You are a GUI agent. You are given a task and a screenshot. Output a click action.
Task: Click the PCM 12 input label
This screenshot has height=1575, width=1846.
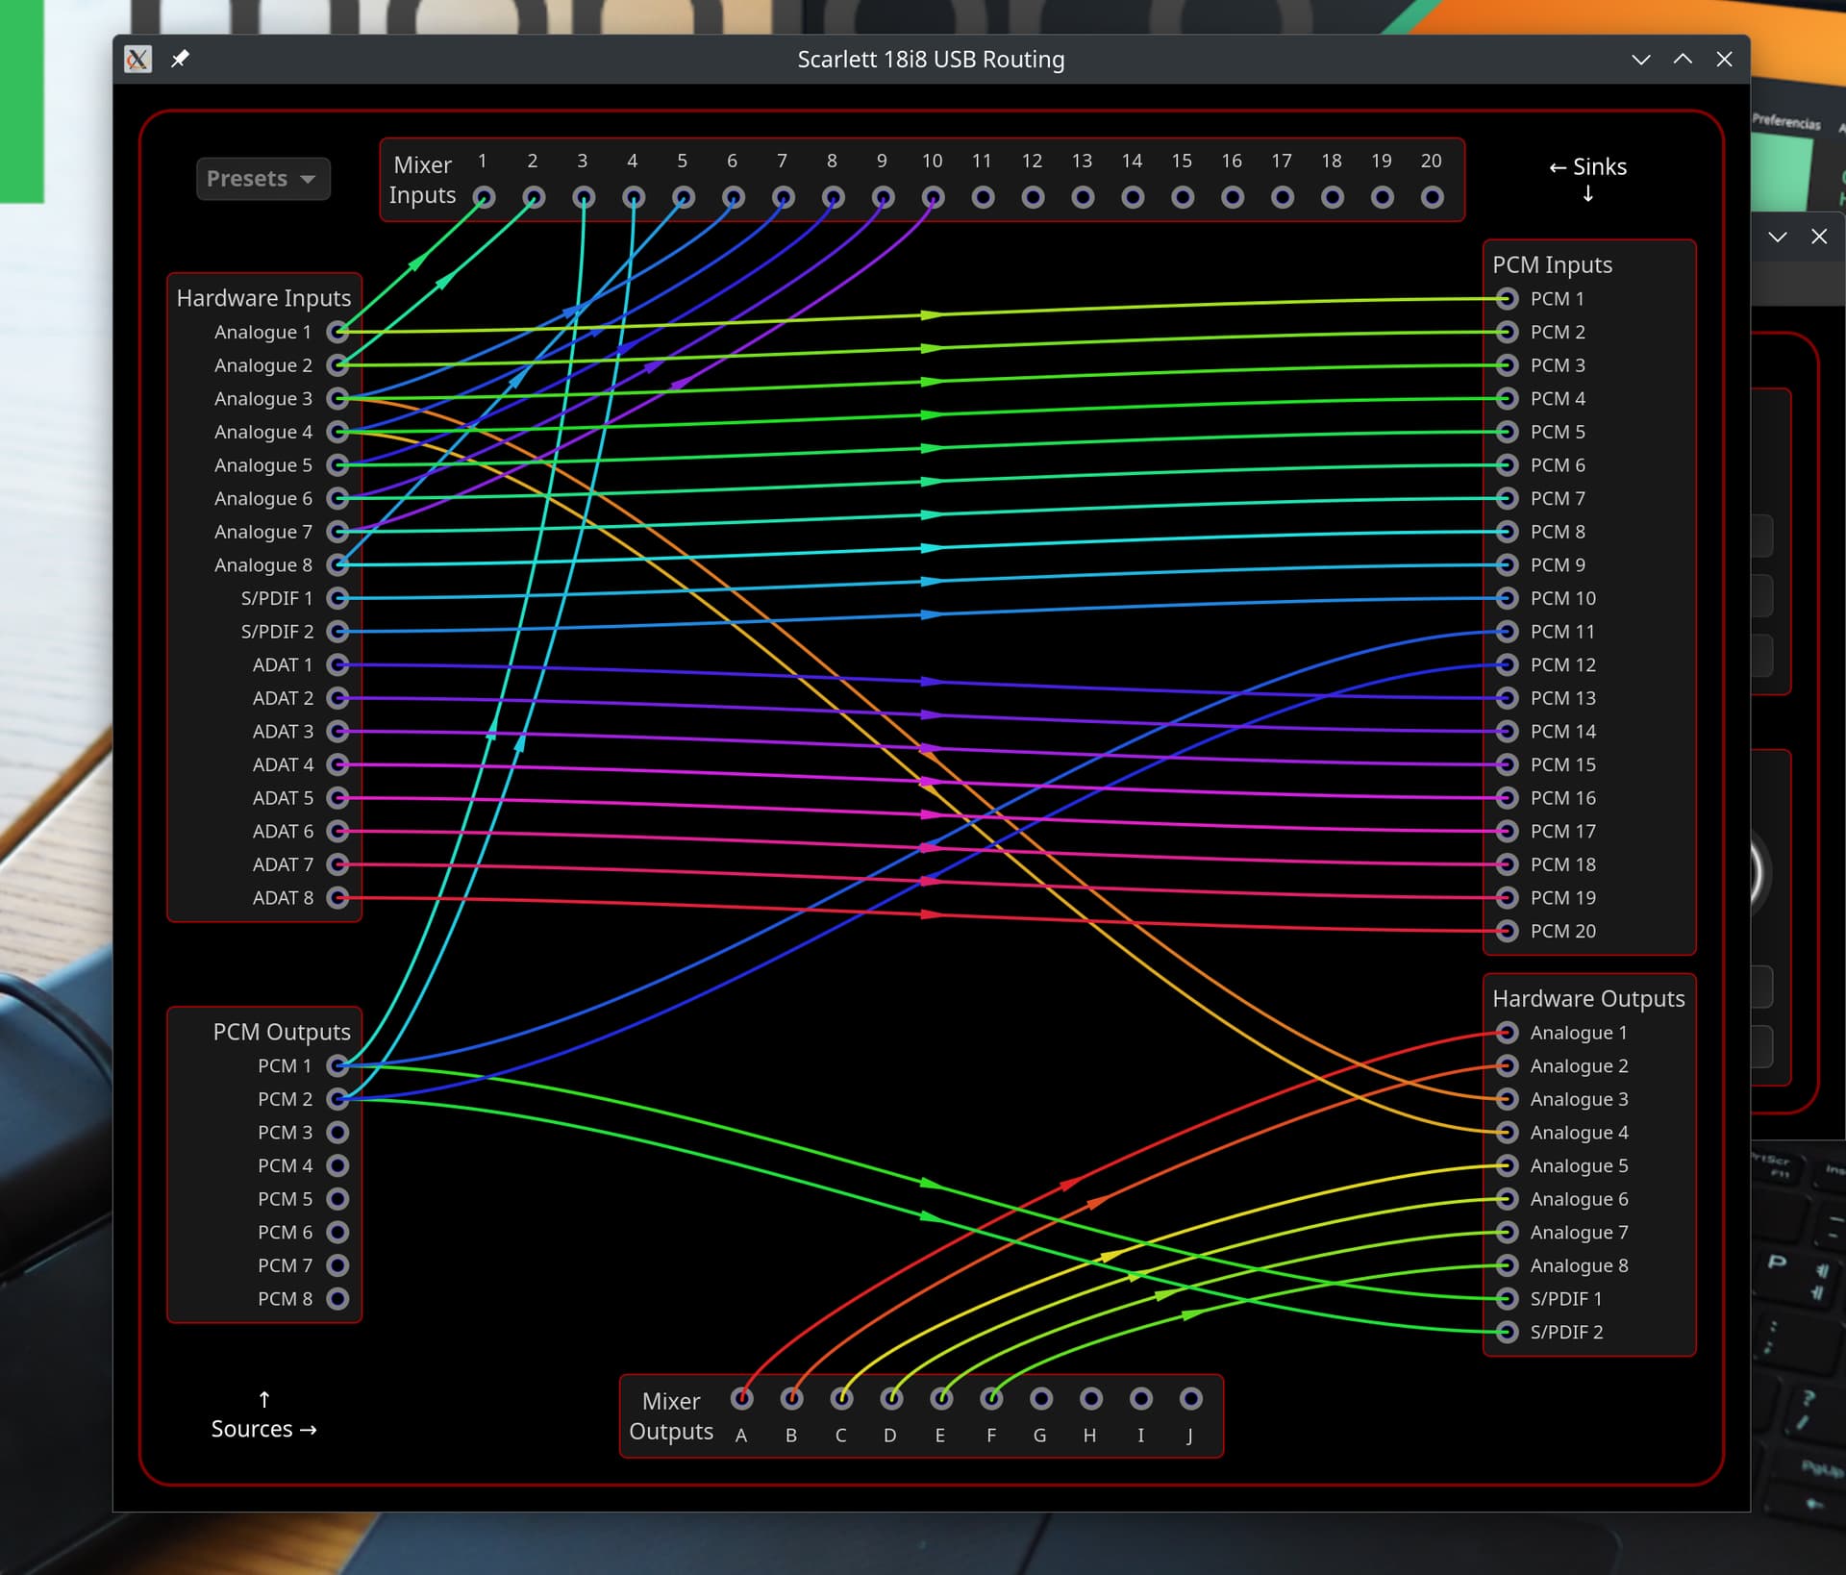[1562, 664]
